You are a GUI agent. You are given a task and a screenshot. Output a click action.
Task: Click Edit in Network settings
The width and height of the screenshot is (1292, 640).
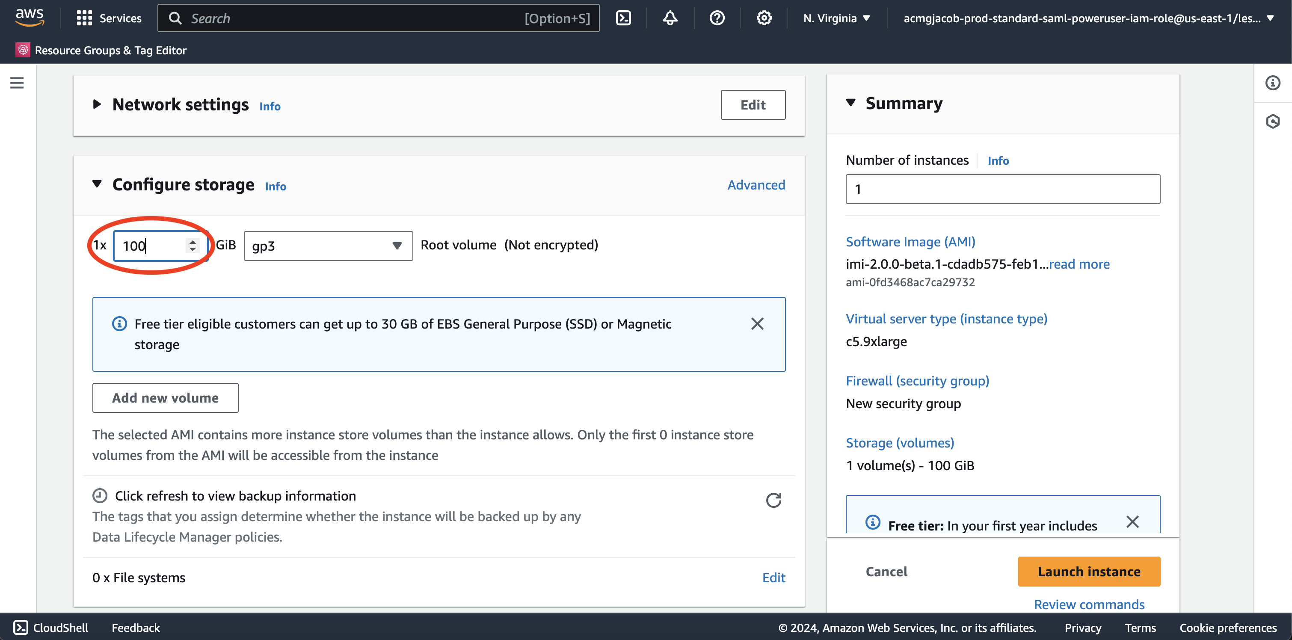coord(753,105)
